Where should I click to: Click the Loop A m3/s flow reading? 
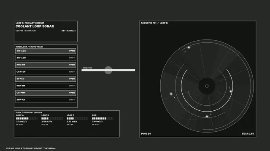[x=22, y=122]
